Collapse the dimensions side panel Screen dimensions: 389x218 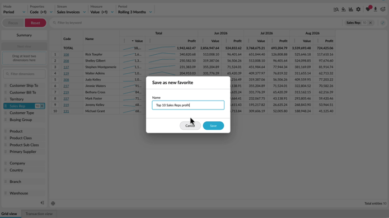pyautogui.click(x=43, y=203)
